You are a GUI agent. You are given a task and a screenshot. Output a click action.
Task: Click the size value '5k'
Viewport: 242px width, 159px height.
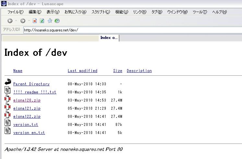[120, 133]
